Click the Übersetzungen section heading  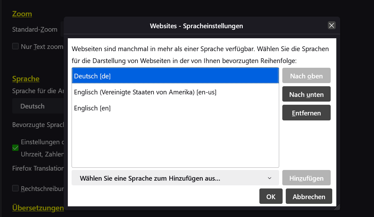point(38,208)
